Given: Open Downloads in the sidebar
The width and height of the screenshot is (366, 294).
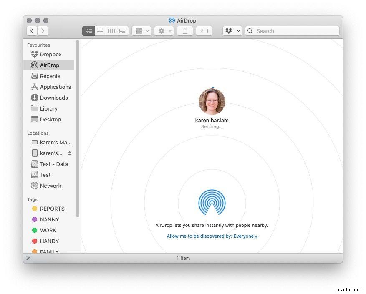Looking at the screenshot, I should 49,98.
